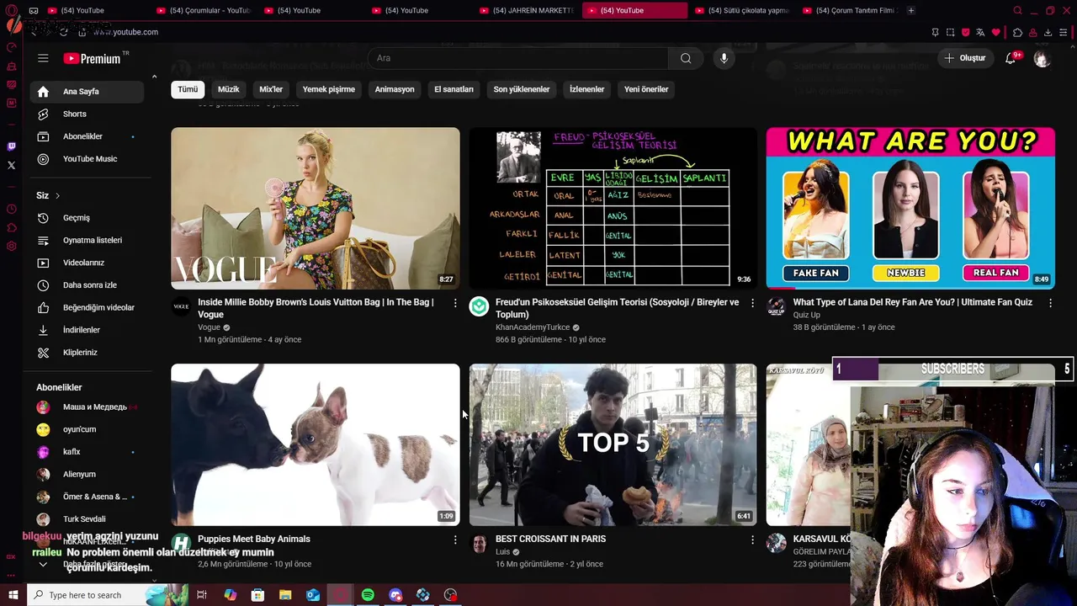Image resolution: width=1077 pixels, height=606 pixels.
Task: Click the heart bookmark icon
Action: [x=995, y=32]
